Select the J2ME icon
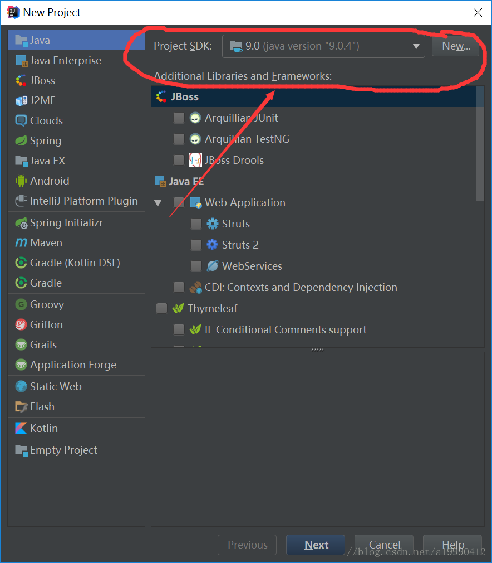The height and width of the screenshot is (563, 492). [21, 100]
